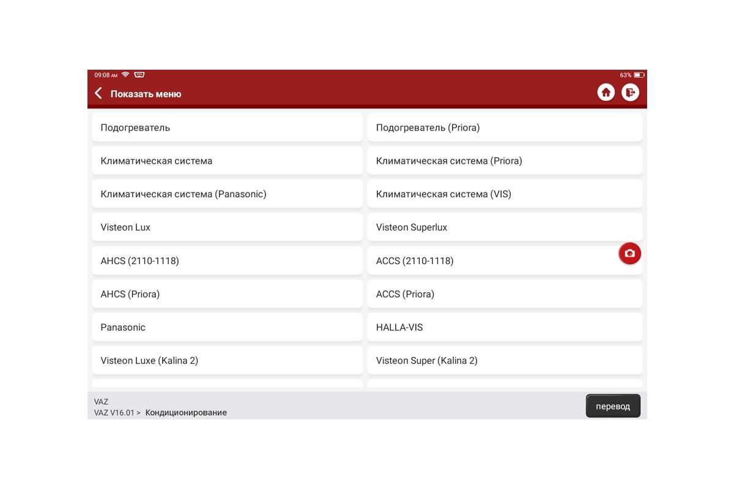Image resolution: width=734 pixels, height=489 pixels.
Task: Click the перевод button
Action: tap(613, 406)
